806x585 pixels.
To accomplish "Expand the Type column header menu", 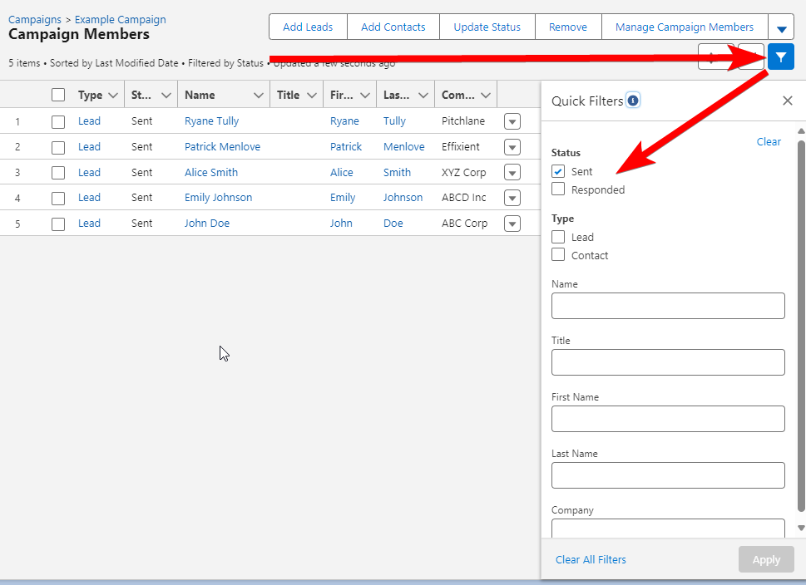I will click(x=113, y=96).
